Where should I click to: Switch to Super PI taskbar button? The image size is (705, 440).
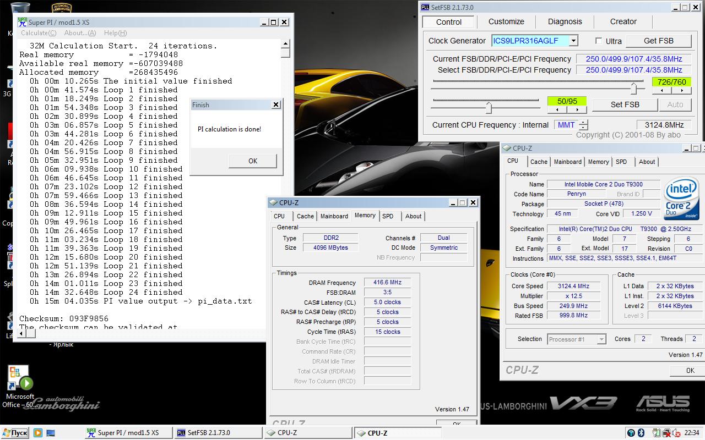128,433
